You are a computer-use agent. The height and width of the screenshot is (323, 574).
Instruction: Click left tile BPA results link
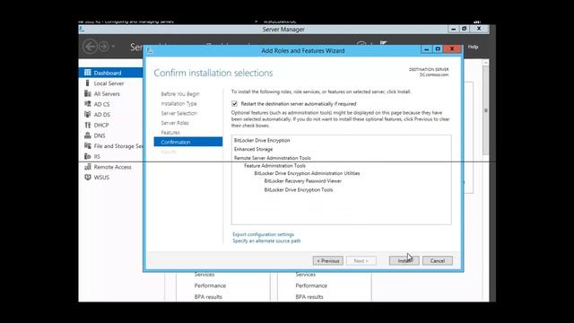pos(208,297)
